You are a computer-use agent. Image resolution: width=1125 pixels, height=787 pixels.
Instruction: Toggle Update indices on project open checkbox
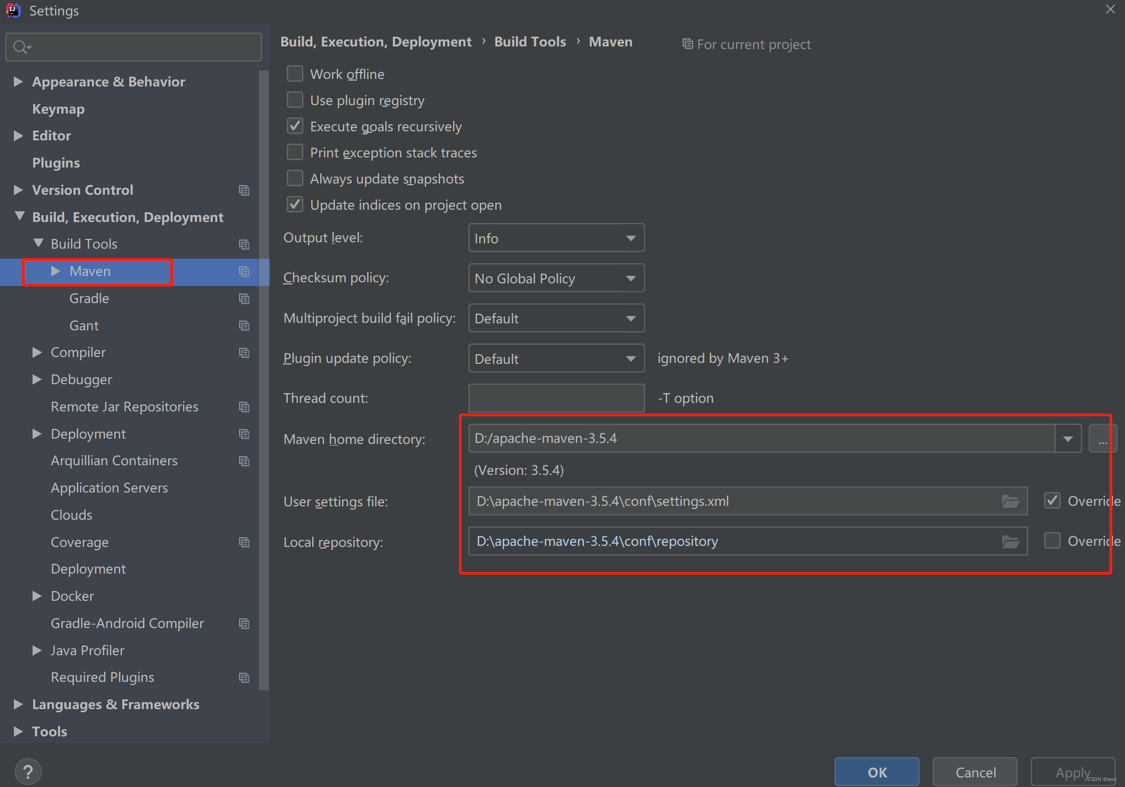coord(296,205)
